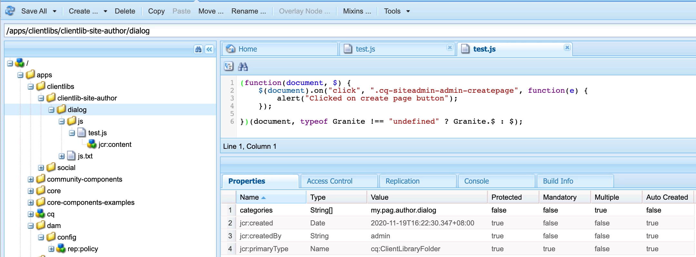Click the repository path input field
Screen dimensions: 696x257
350,31
